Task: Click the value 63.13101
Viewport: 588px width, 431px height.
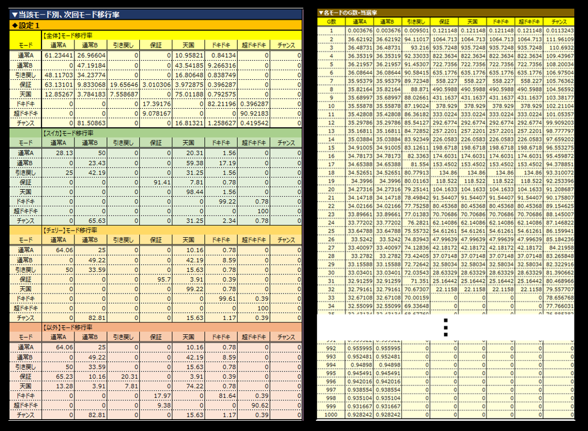Action: coord(58,85)
